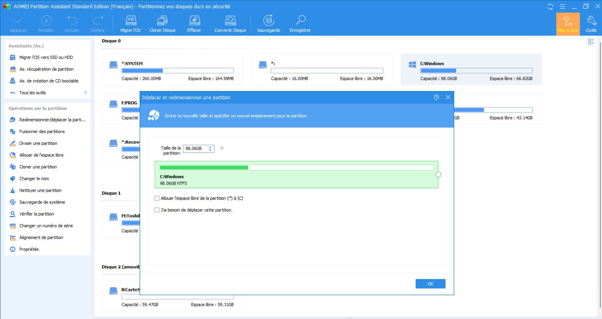Screen dimensions: 602x319
Task: Open the Cloner Disque tool
Action: pos(162,21)
